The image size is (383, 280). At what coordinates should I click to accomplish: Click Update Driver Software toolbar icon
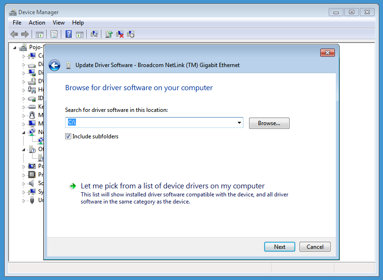point(109,34)
